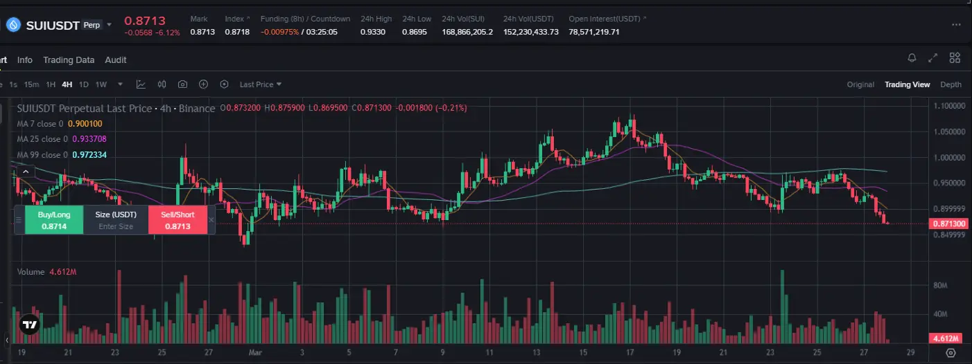Click the 24h Low value 0.8695
Screen dimensions: 972x364
(415, 32)
